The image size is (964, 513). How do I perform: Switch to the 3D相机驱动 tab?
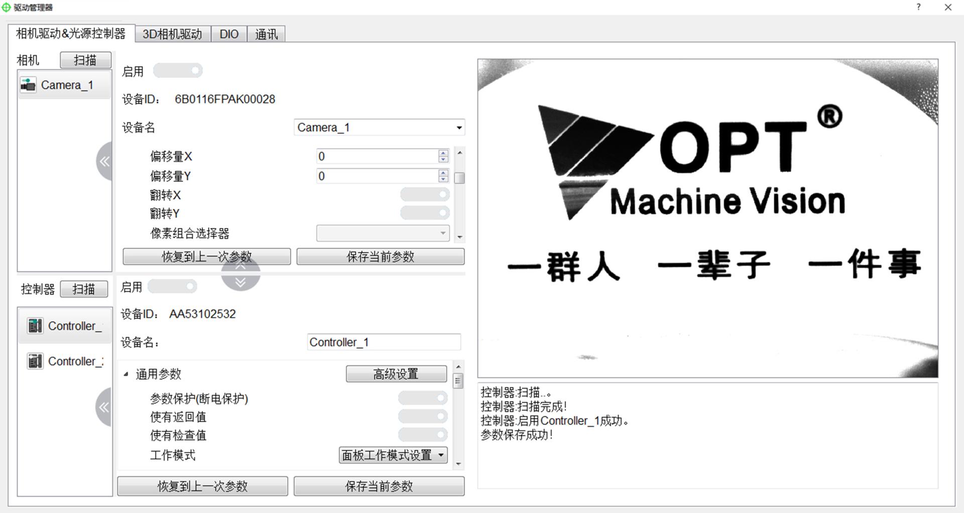[172, 34]
